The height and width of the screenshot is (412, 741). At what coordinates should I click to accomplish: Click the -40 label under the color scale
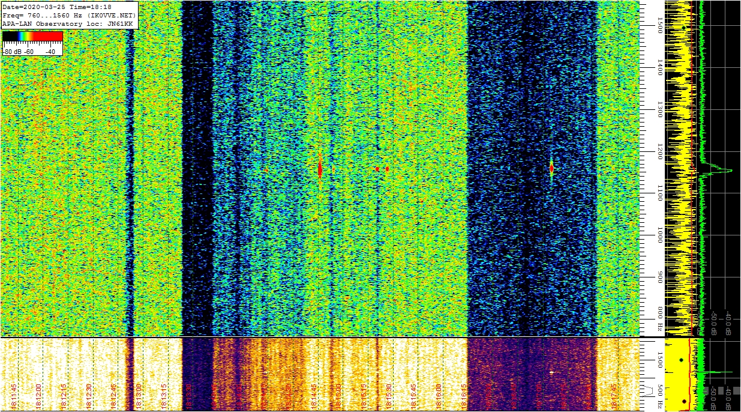(50, 52)
